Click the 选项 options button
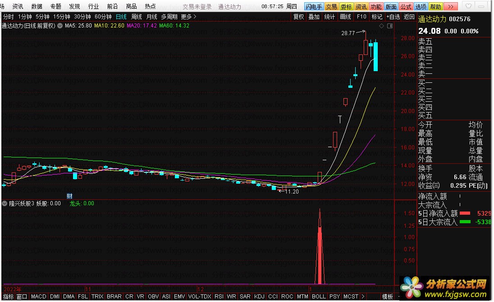 [x=421, y=7]
